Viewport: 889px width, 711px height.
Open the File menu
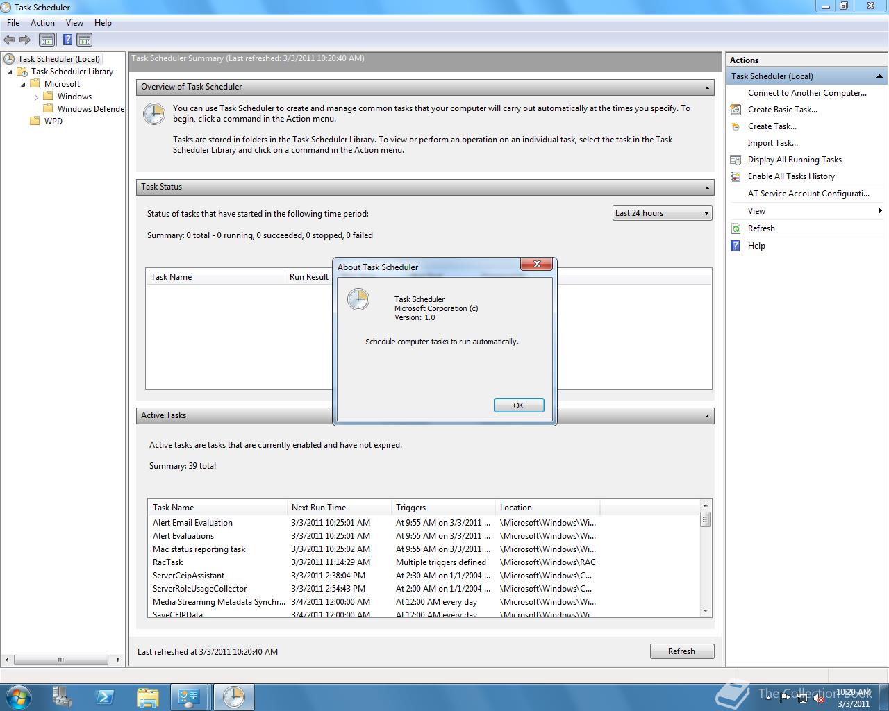(x=13, y=23)
